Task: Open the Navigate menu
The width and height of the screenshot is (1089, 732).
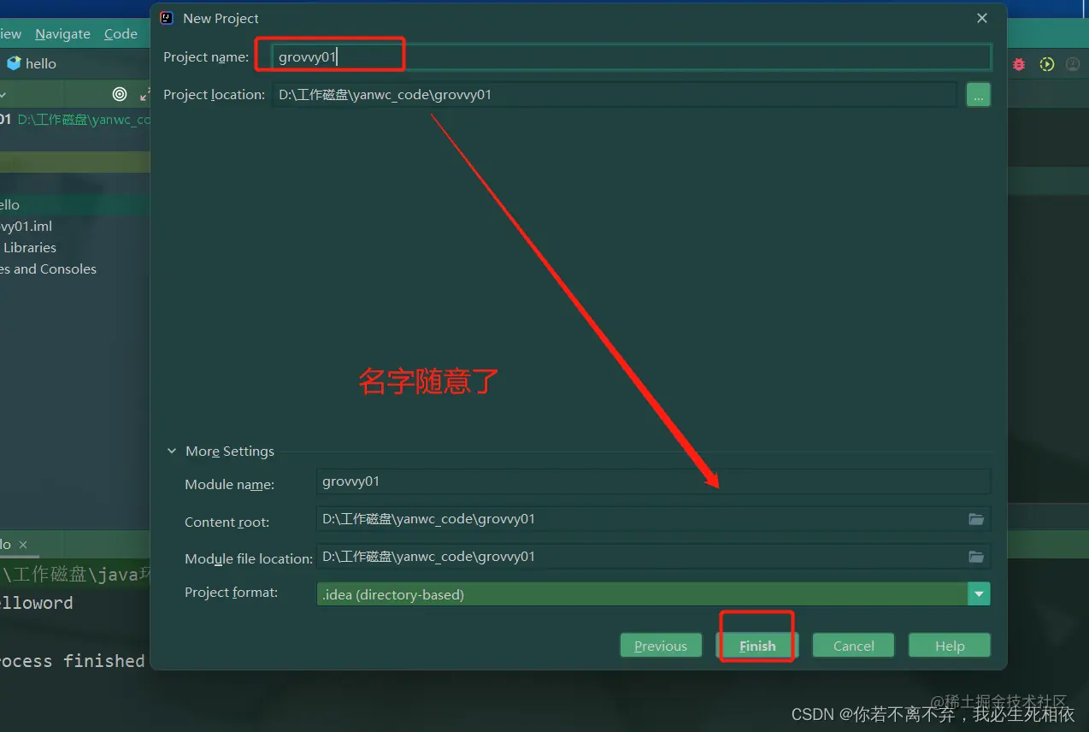Action: tap(62, 33)
